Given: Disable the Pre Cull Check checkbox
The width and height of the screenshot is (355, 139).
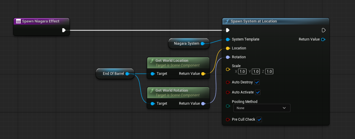Looking at the screenshot, I should click(259, 119).
